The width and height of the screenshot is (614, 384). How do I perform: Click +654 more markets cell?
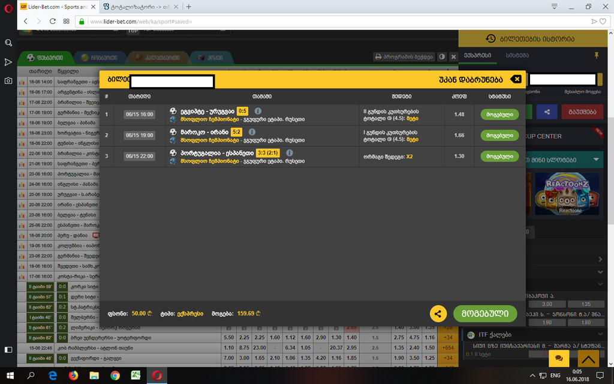[447, 347]
